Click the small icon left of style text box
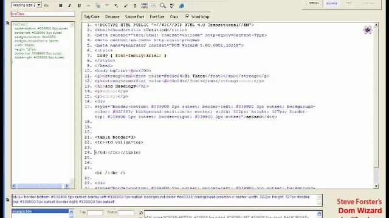This screenshot has width=389, height=218. (7, 200)
